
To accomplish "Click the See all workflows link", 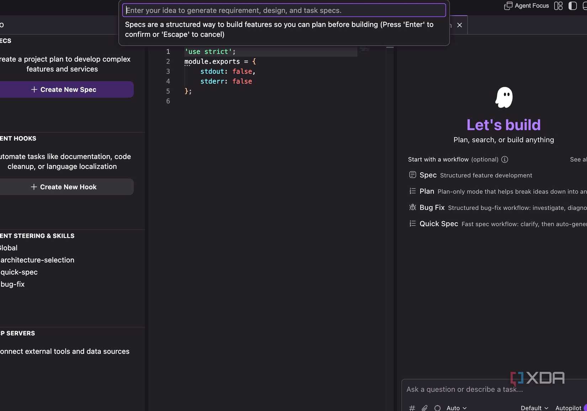I will click(x=578, y=159).
